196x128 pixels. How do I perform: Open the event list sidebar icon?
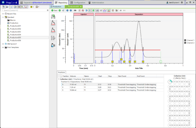[x=53, y=38]
